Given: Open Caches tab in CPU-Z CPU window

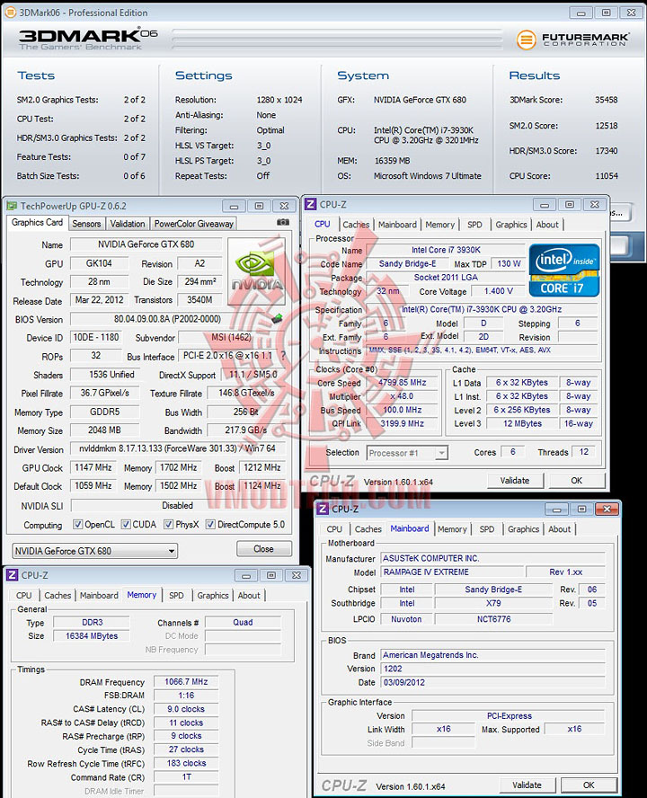Looking at the screenshot, I should (x=356, y=225).
